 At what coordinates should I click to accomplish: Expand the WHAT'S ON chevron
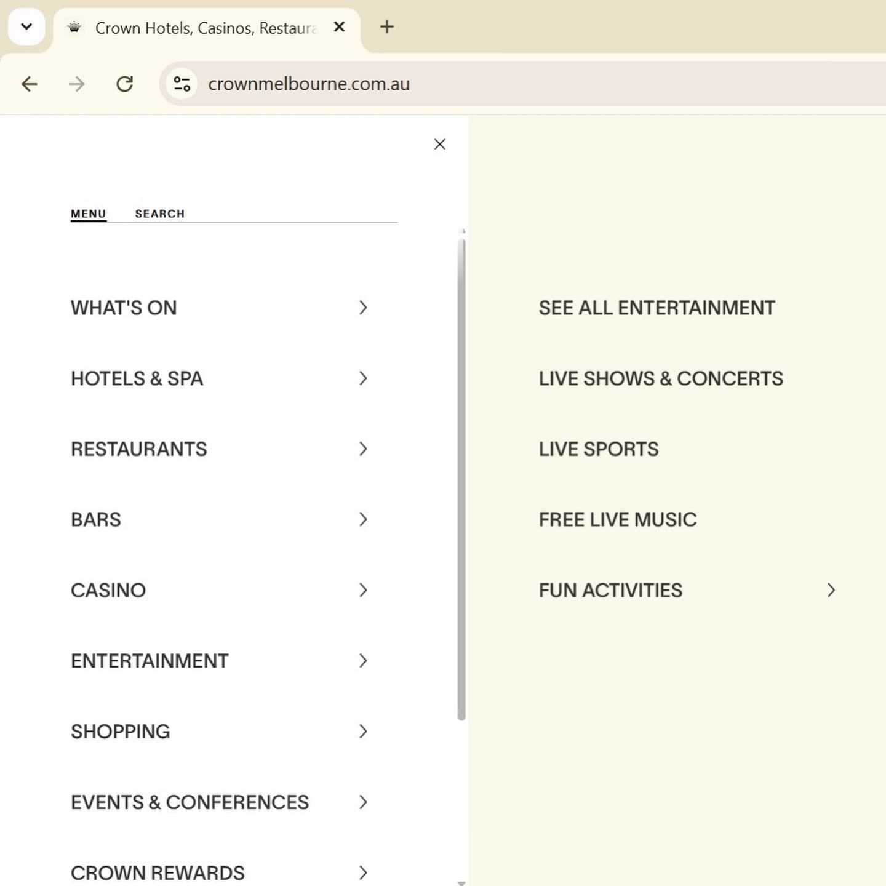(363, 308)
